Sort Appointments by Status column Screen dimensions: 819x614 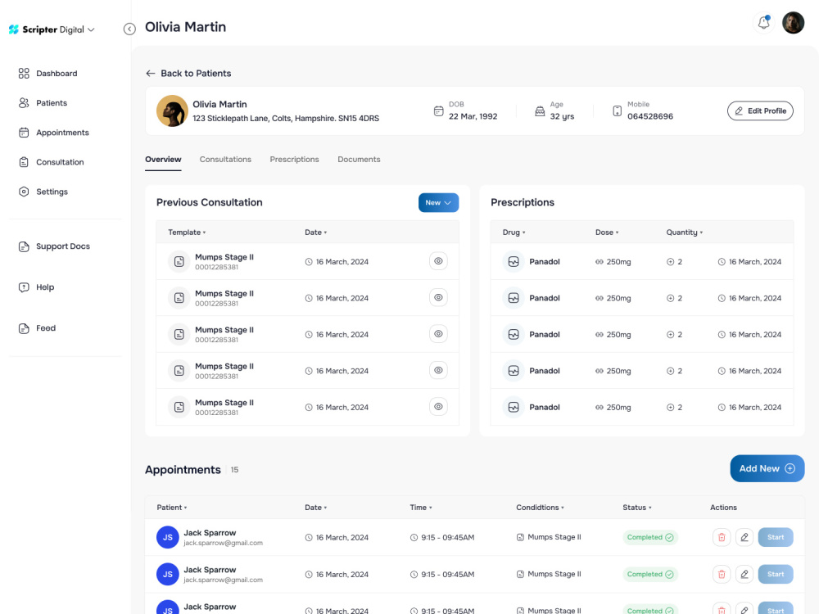[636, 508]
